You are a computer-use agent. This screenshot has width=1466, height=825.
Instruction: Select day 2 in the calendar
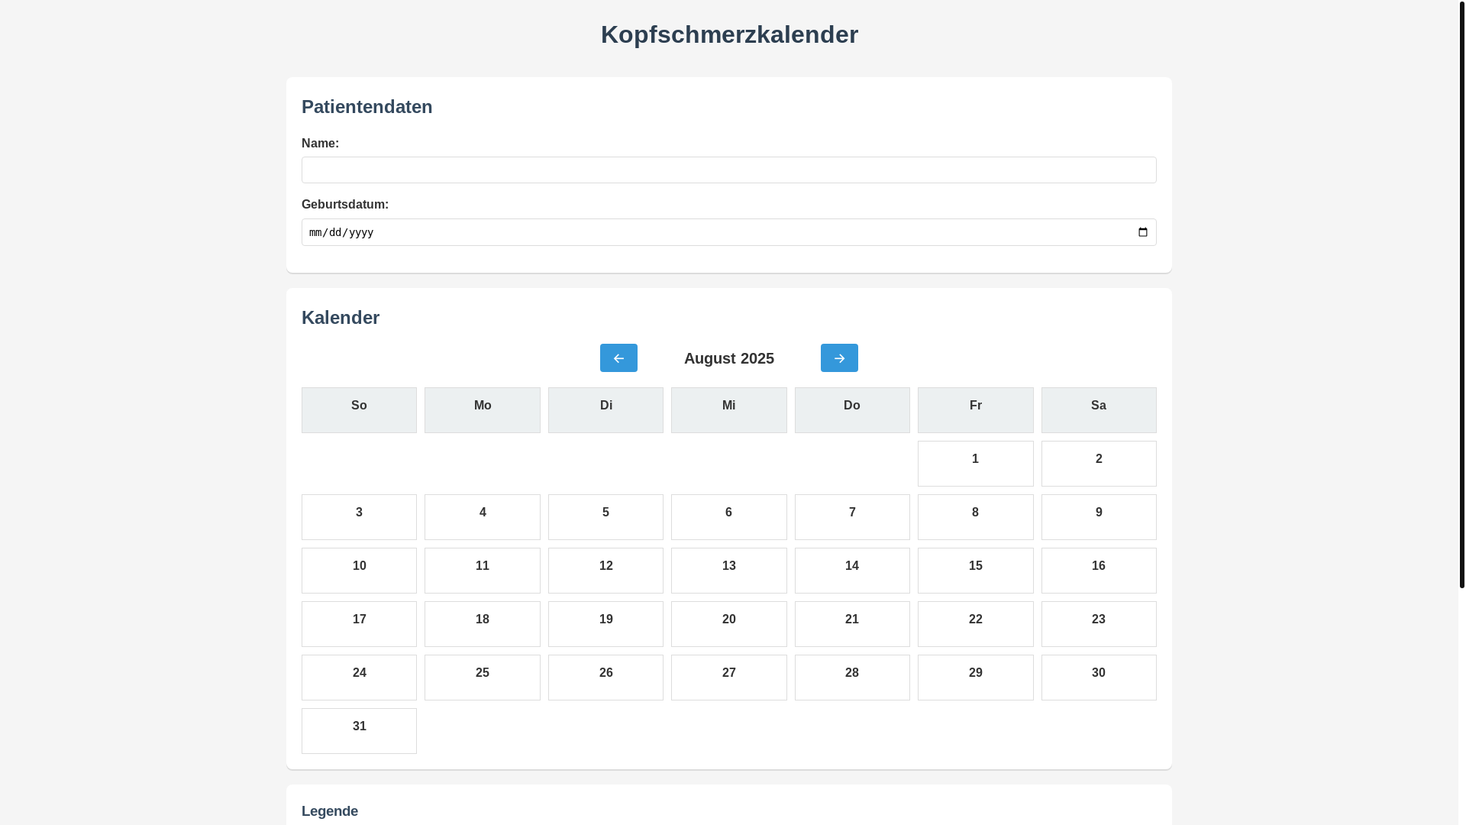[1099, 464]
